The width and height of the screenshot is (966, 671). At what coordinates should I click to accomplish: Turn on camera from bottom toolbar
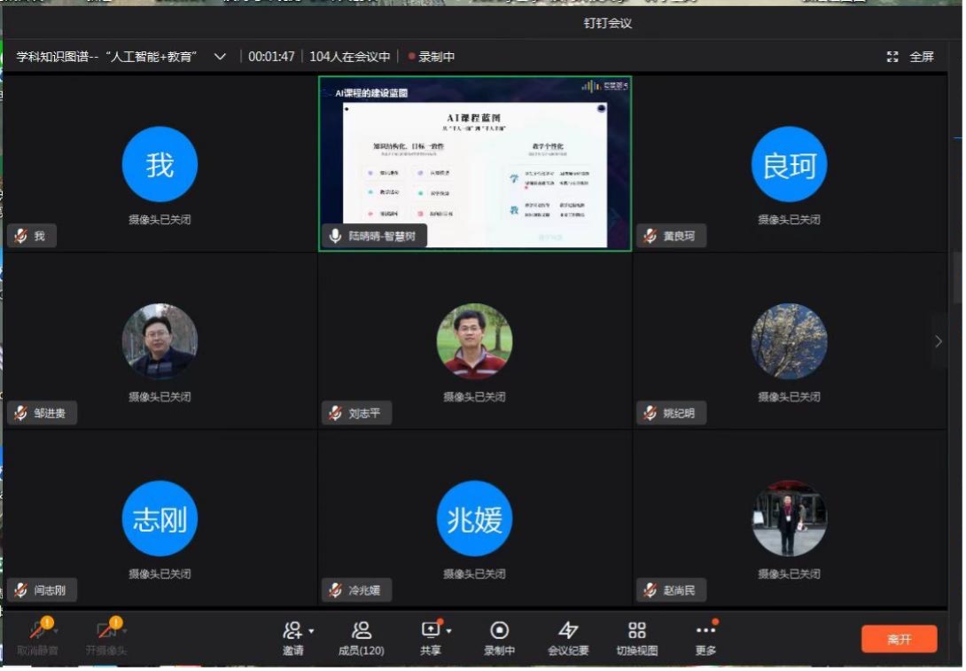tap(106, 631)
